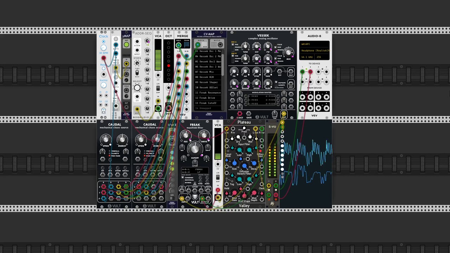The width and height of the screenshot is (450, 253).
Task: Click the Vessek GATE input jack
Action: click(249, 113)
